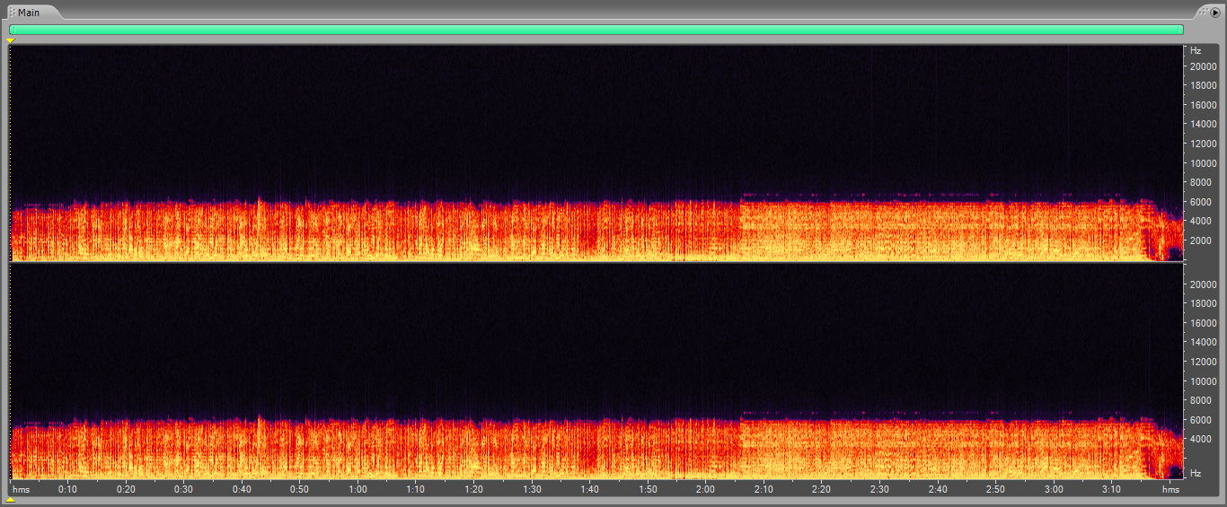
Task: Click the grip icon on the Main tab
Action: click(x=13, y=13)
